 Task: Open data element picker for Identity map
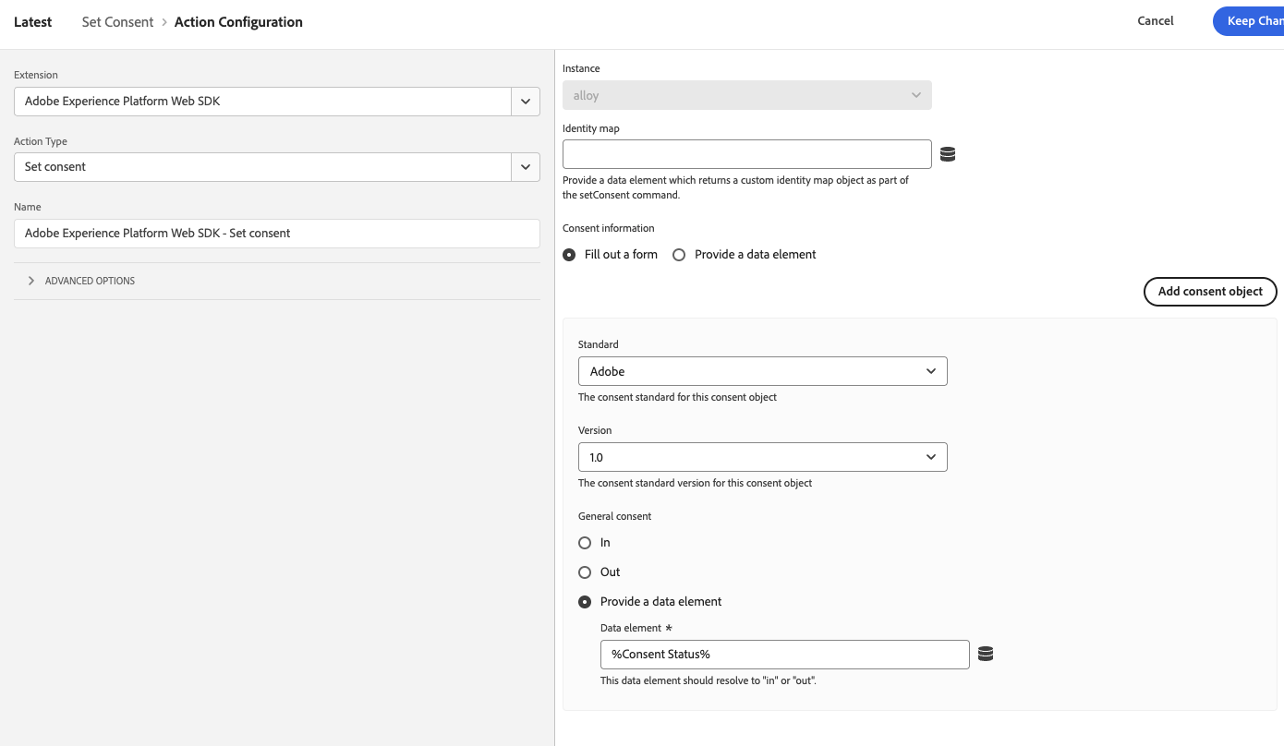(947, 154)
